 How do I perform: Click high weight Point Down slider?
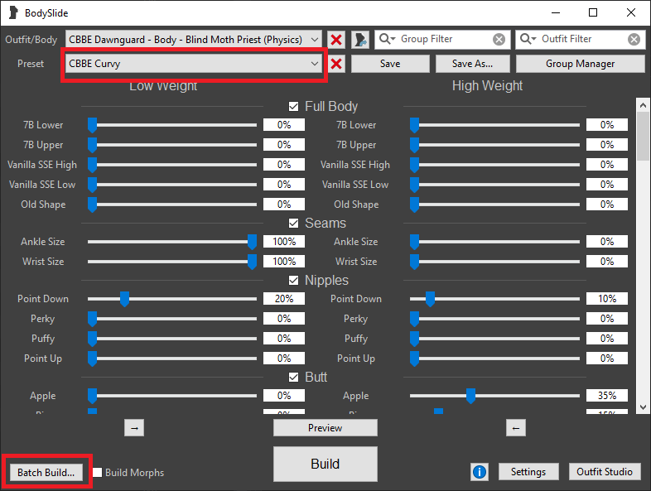point(494,299)
